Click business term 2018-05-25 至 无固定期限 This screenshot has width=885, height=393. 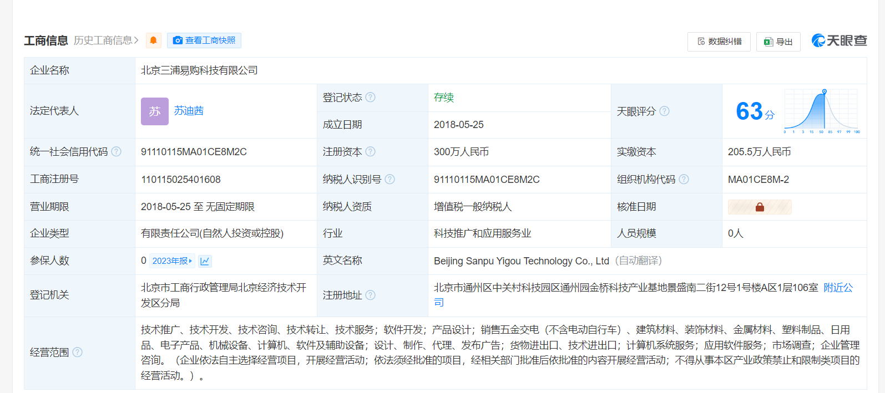coord(198,207)
